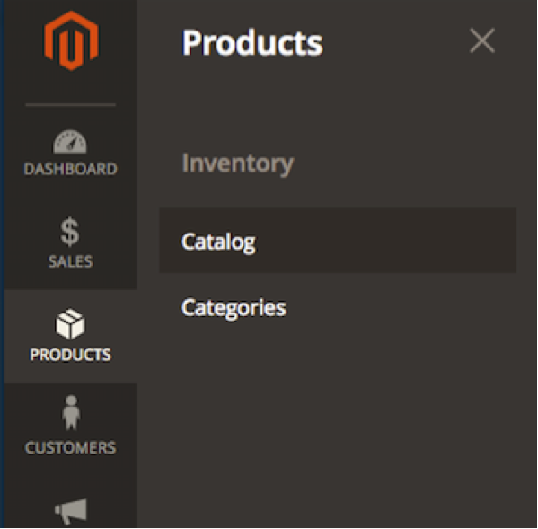Click the PRODUCTS sidebar label
Viewport: 538px width, 529px height.
pos(70,355)
